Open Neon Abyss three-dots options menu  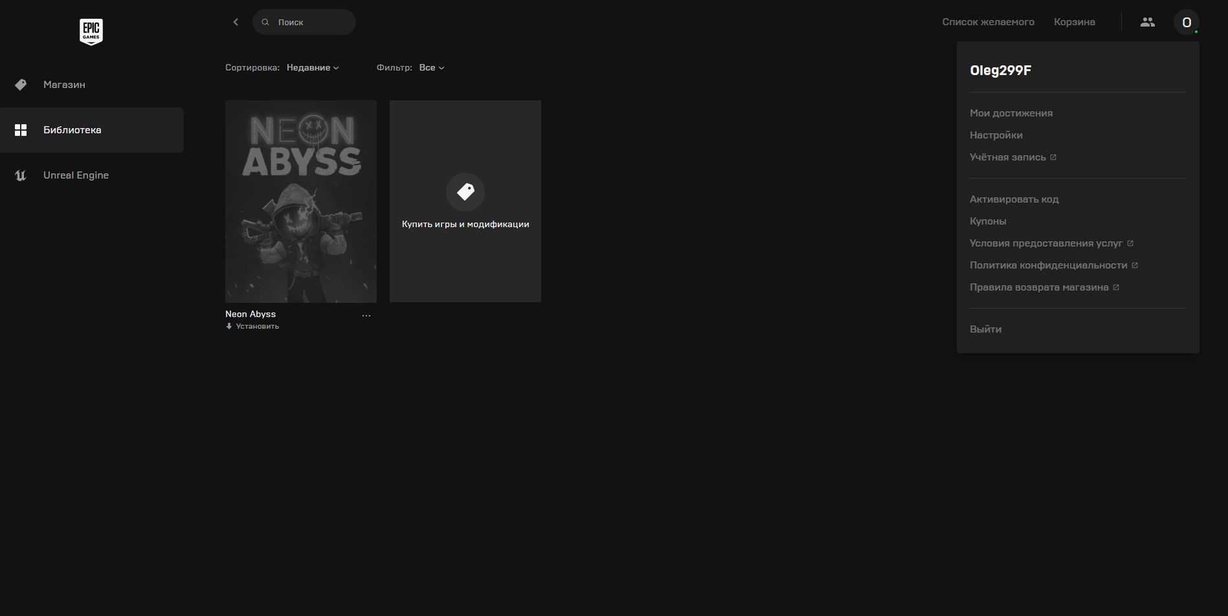(366, 316)
